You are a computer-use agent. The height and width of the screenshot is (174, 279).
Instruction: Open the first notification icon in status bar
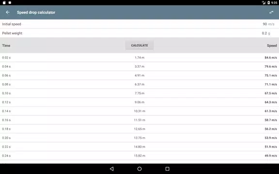(4, 3)
